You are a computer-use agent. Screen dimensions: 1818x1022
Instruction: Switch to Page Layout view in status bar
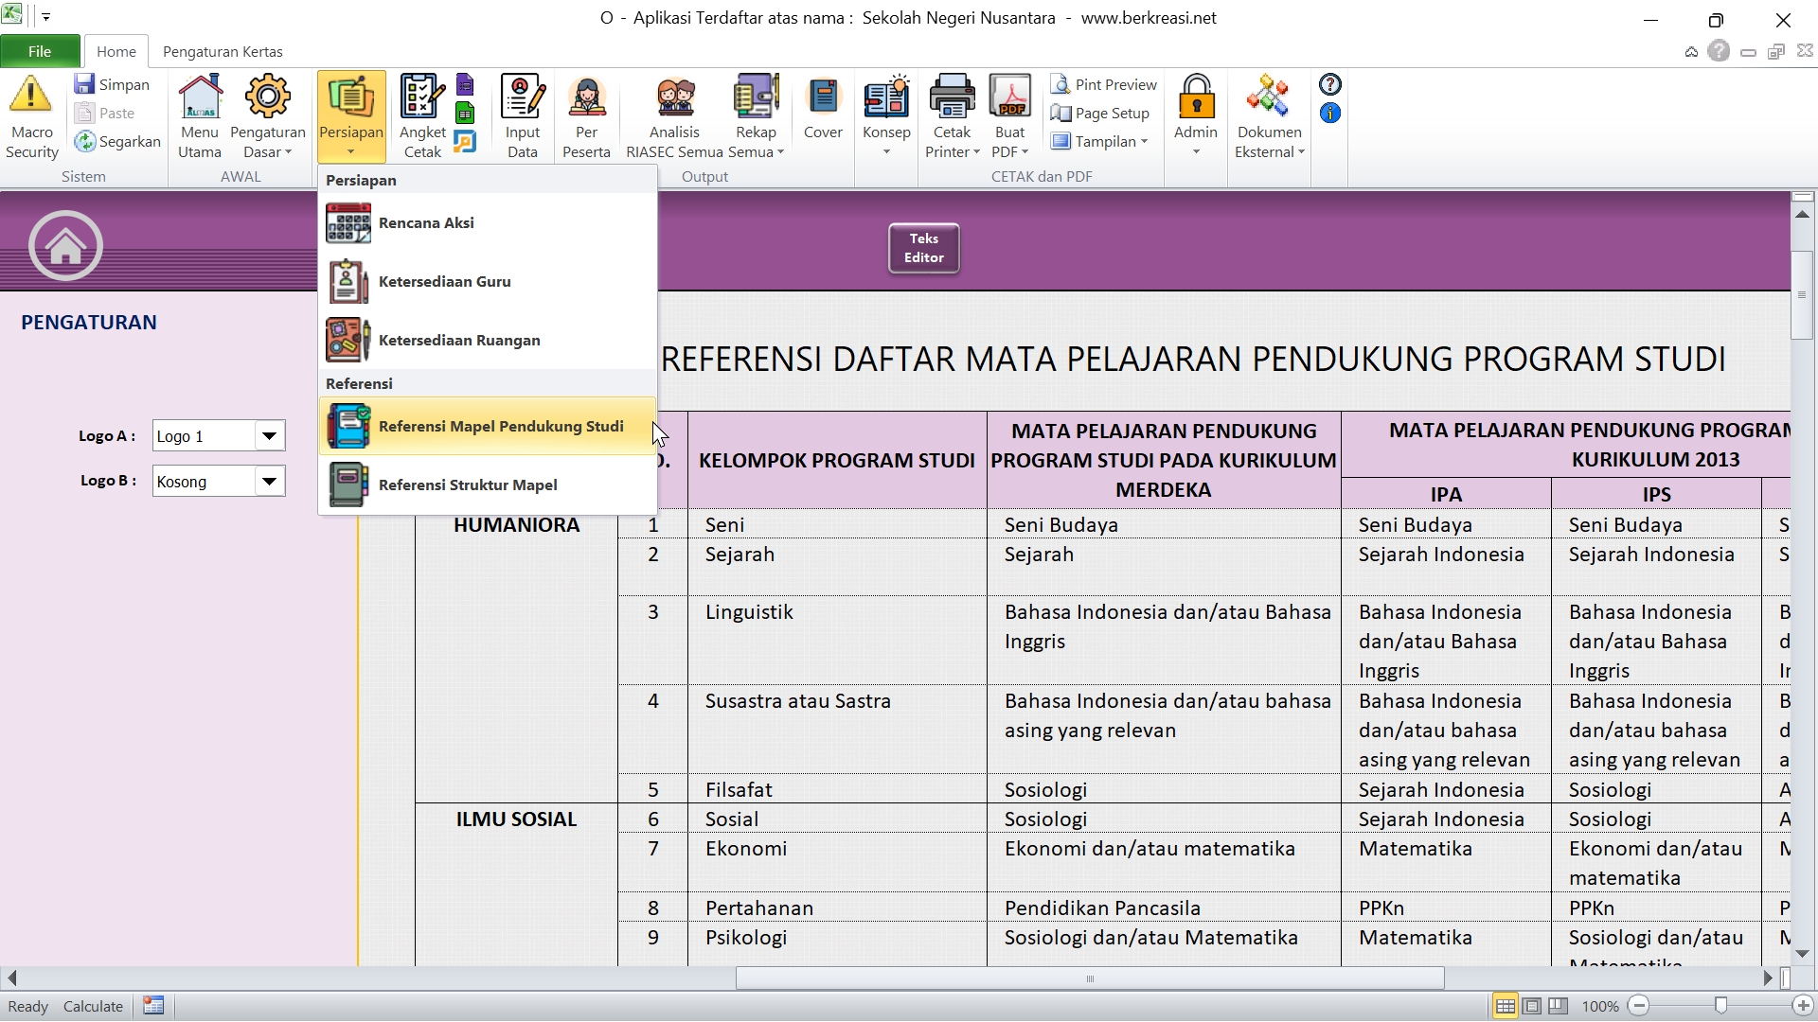1532,1006
